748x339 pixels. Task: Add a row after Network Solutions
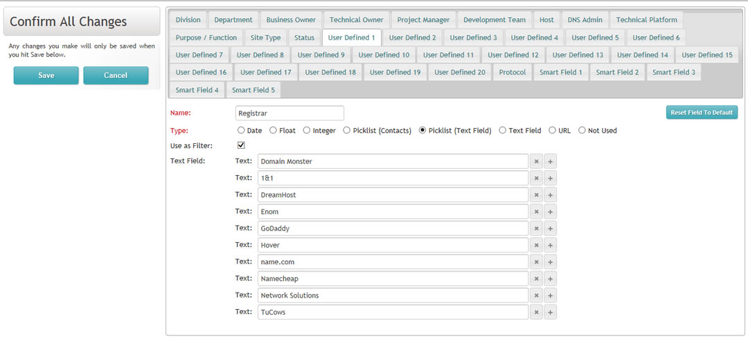coord(550,295)
